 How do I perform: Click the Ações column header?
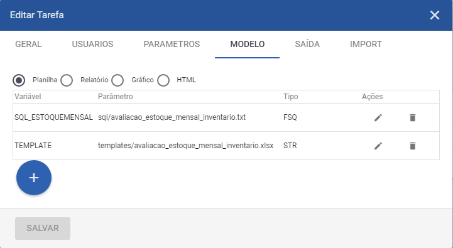(372, 97)
